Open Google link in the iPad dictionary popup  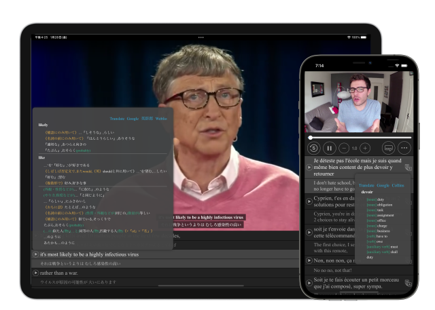pos(133,119)
